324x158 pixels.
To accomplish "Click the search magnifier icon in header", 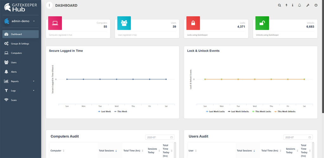I will point(279,5).
